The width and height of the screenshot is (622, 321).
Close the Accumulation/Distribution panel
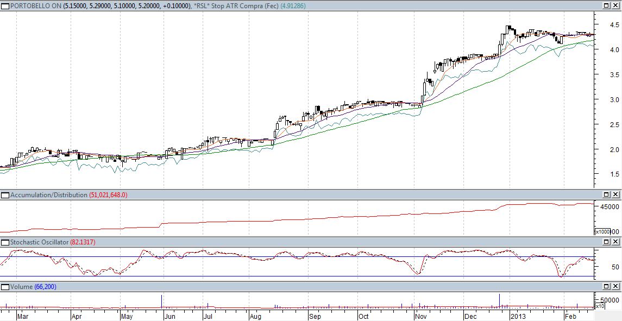[616, 194]
